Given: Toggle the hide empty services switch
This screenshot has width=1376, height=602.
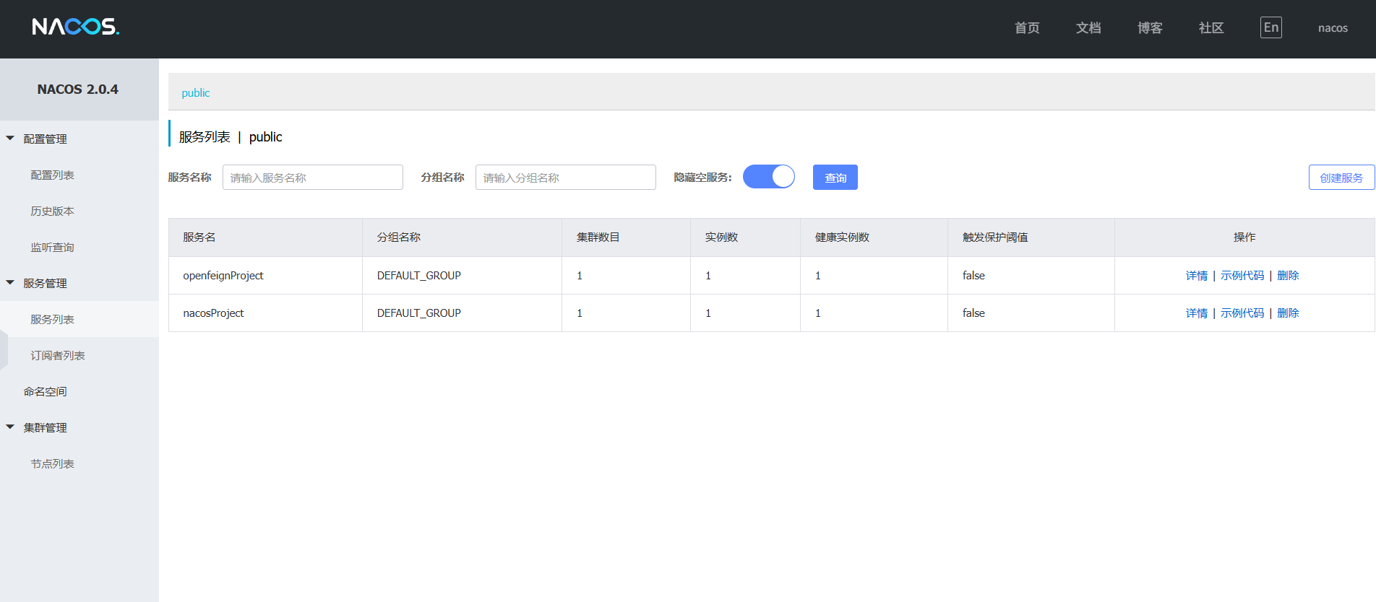Looking at the screenshot, I should (x=769, y=177).
